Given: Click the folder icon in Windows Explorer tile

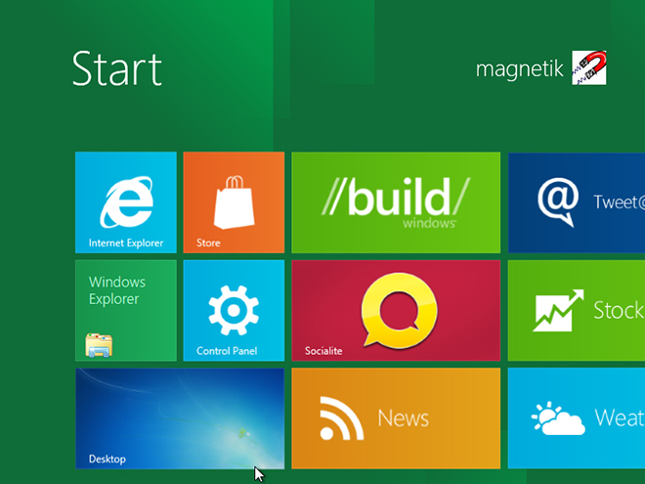Looking at the screenshot, I should [x=99, y=344].
